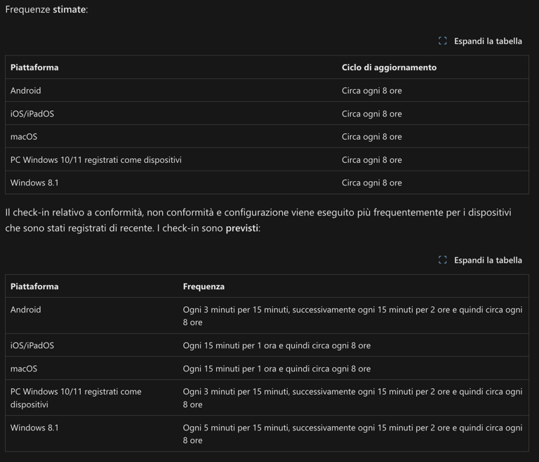
Task: Click the expand icon above the first table
Action: click(442, 41)
